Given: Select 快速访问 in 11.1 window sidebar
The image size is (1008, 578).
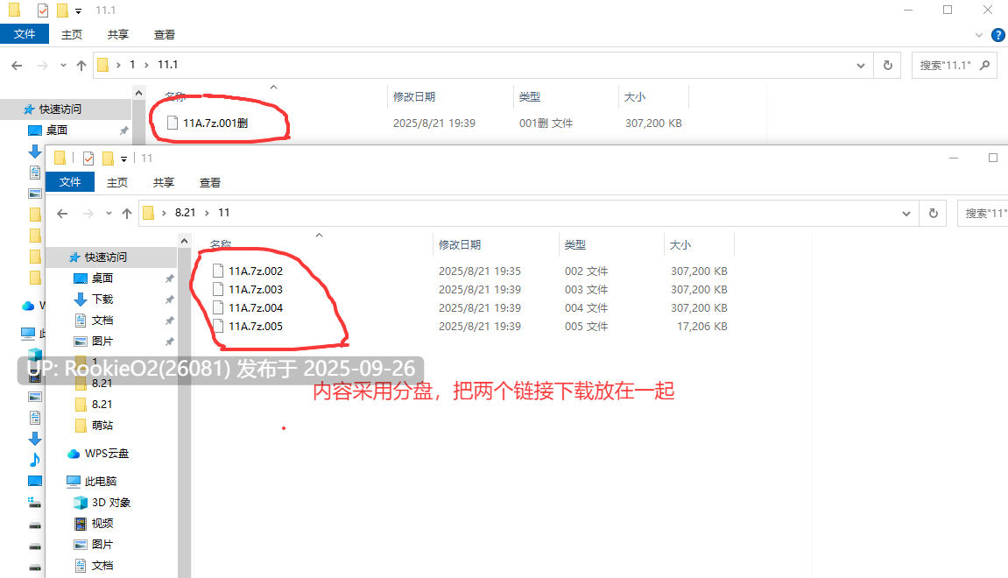Looking at the screenshot, I should coord(60,109).
